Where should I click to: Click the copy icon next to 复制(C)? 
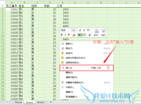click(x=63, y=44)
